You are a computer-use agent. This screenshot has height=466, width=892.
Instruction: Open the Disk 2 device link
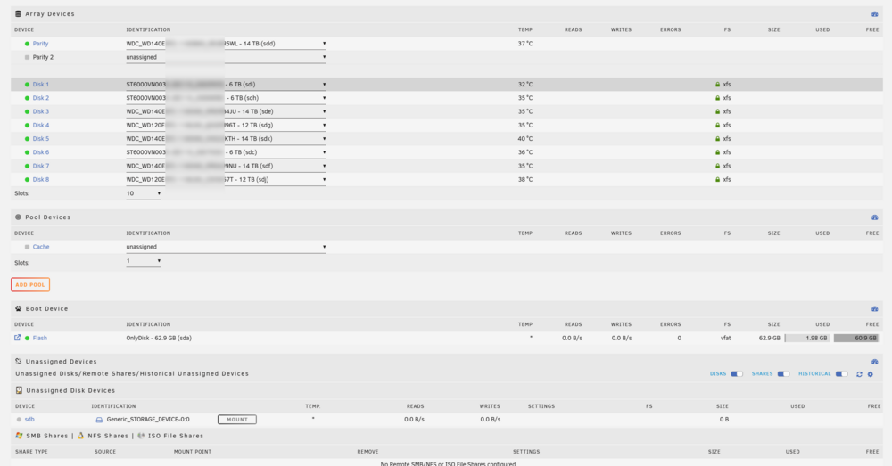(40, 98)
